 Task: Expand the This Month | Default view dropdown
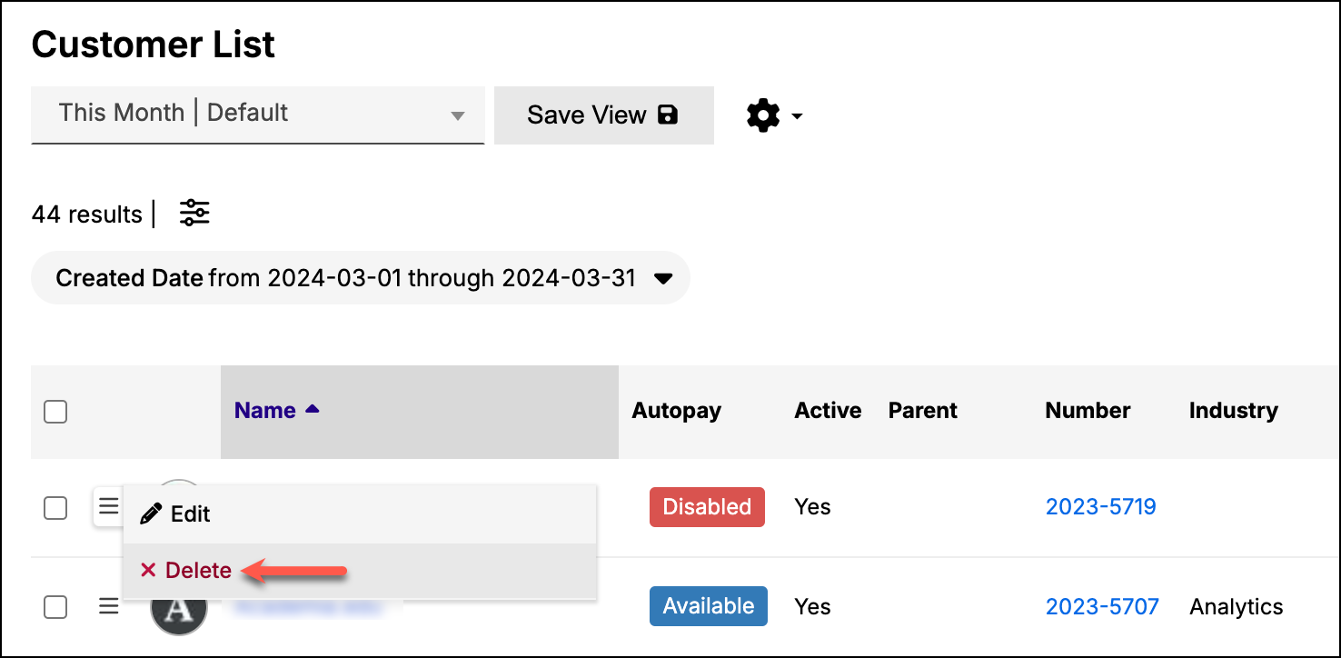pos(257,115)
